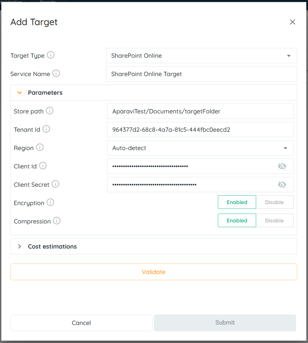The height and width of the screenshot is (343, 308).
Task: Click the info icon next to Service Name
Action: pos(56,73)
